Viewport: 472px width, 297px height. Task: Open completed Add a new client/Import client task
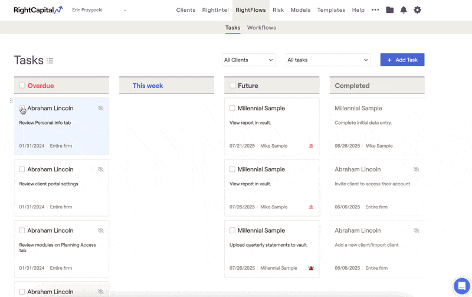[377, 249]
